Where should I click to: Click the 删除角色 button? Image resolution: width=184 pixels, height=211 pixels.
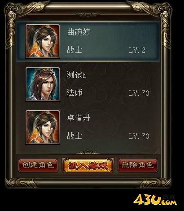tap(138, 165)
